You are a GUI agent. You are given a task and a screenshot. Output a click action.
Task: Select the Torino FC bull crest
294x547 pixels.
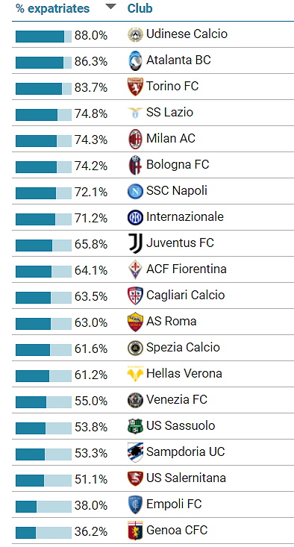click(135, 87)
